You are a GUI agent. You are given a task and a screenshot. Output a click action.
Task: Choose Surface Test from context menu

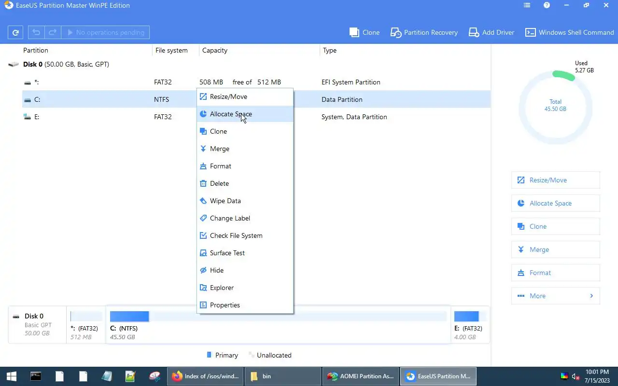click(x=245, y=253)
